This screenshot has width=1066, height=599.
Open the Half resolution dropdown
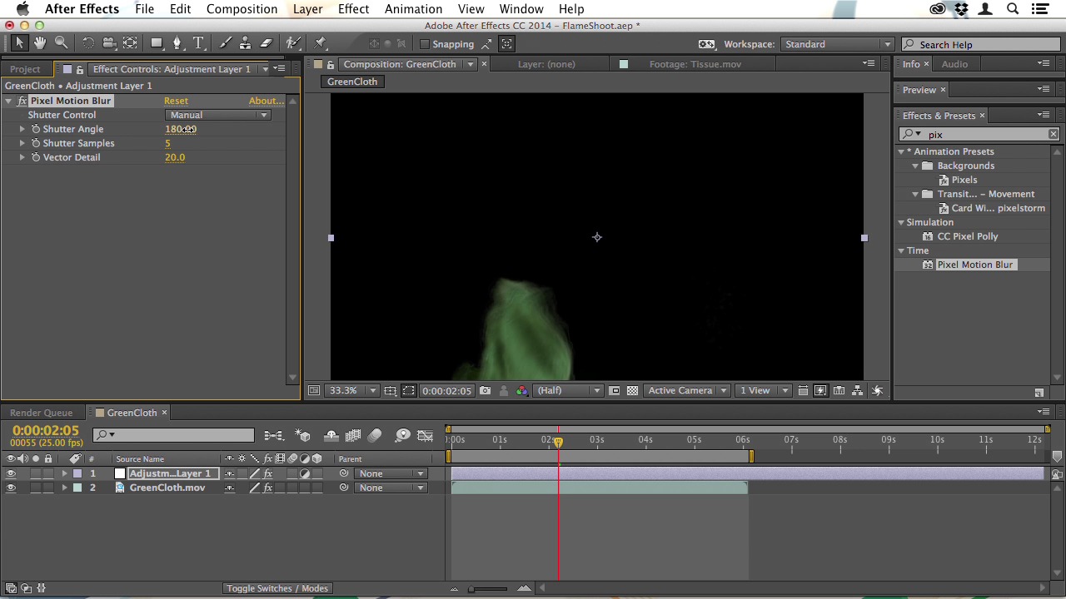[x=569, y=391]
